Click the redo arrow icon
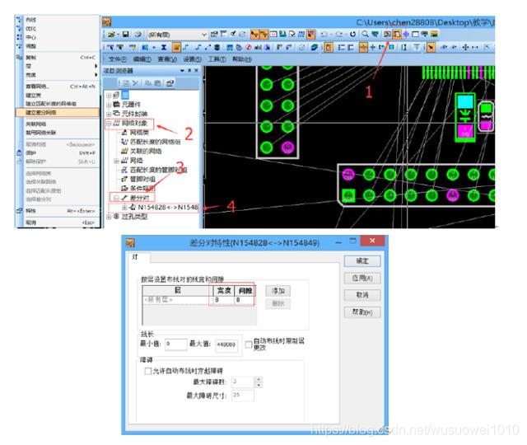Image resolution: width=527 pixels, height=445 pixels. pos(338,35)
